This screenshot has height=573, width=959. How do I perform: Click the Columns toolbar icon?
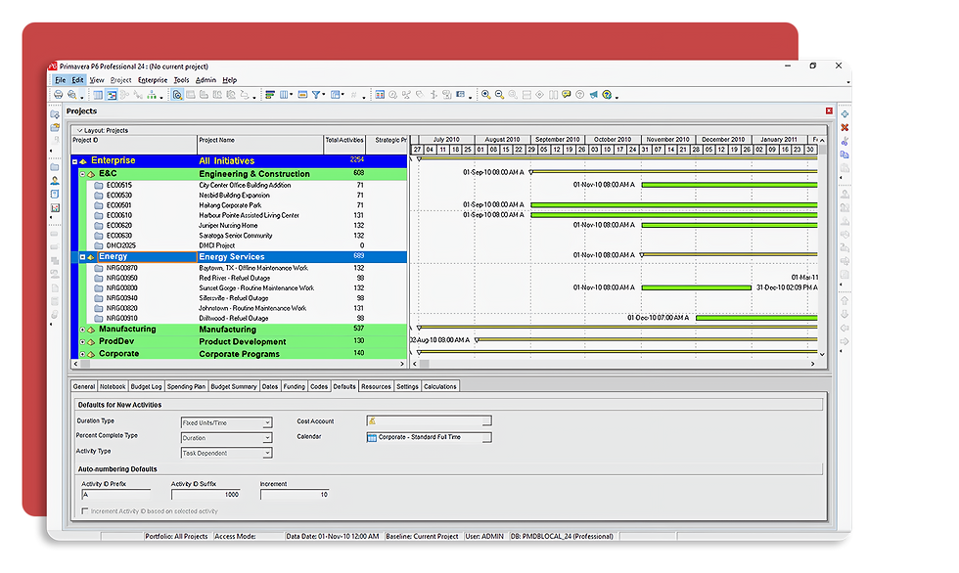click(284, 95)
